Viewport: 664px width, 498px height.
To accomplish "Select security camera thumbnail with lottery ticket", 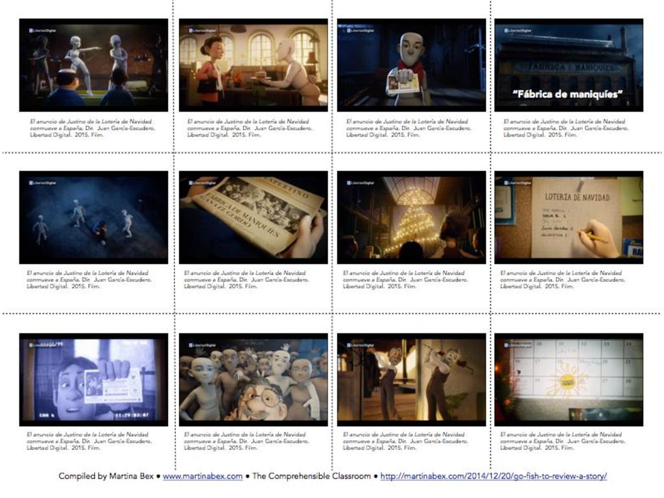I will pos(93,380).
